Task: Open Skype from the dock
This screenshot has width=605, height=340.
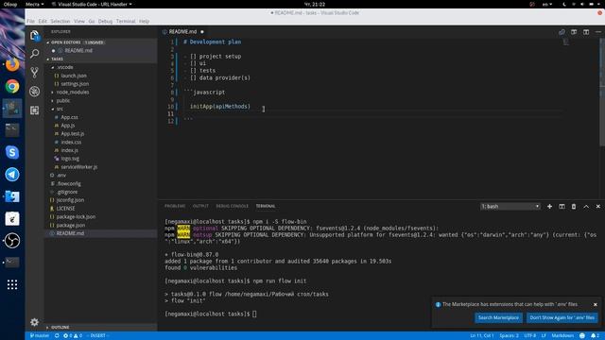Action: click(12, 152)
